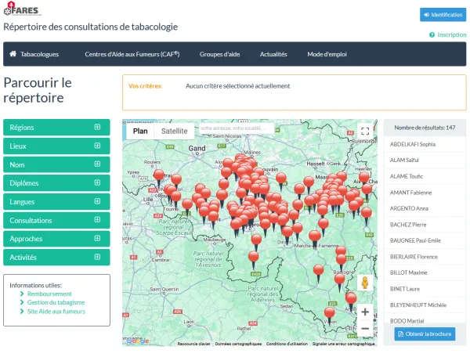Select ARGENTO Anna in results

[425, 208]
